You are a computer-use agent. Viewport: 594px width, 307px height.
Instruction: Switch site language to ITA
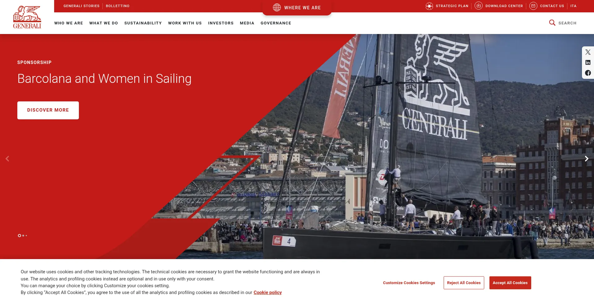point(573,6)
